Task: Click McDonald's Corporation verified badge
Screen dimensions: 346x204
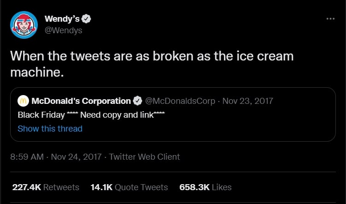Action: tap(137, 101)
